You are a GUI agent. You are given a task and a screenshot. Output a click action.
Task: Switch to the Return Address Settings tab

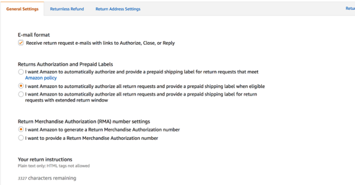coord(118,9)
